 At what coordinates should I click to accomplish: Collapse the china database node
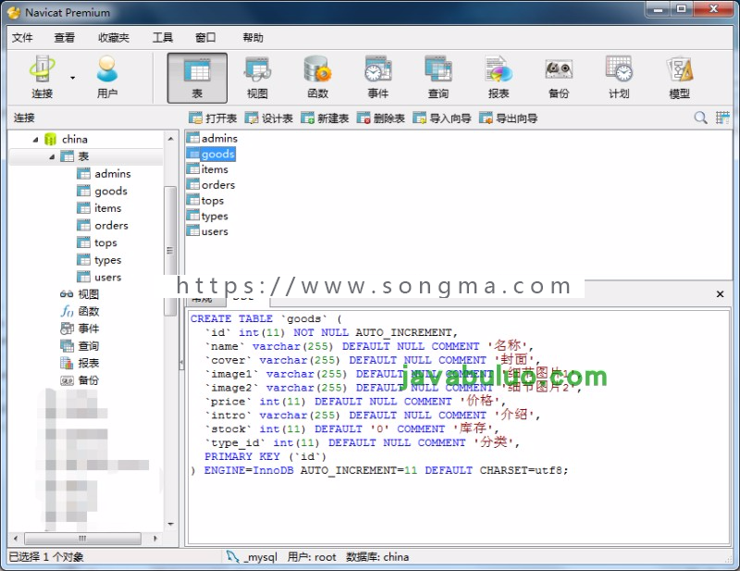pyautogui.click(x=36, y=140)
